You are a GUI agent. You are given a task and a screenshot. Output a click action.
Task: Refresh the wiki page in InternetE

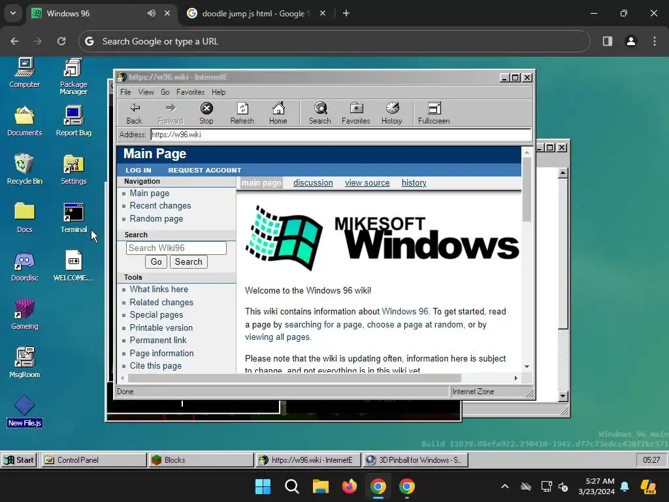(x=242, y=114)
